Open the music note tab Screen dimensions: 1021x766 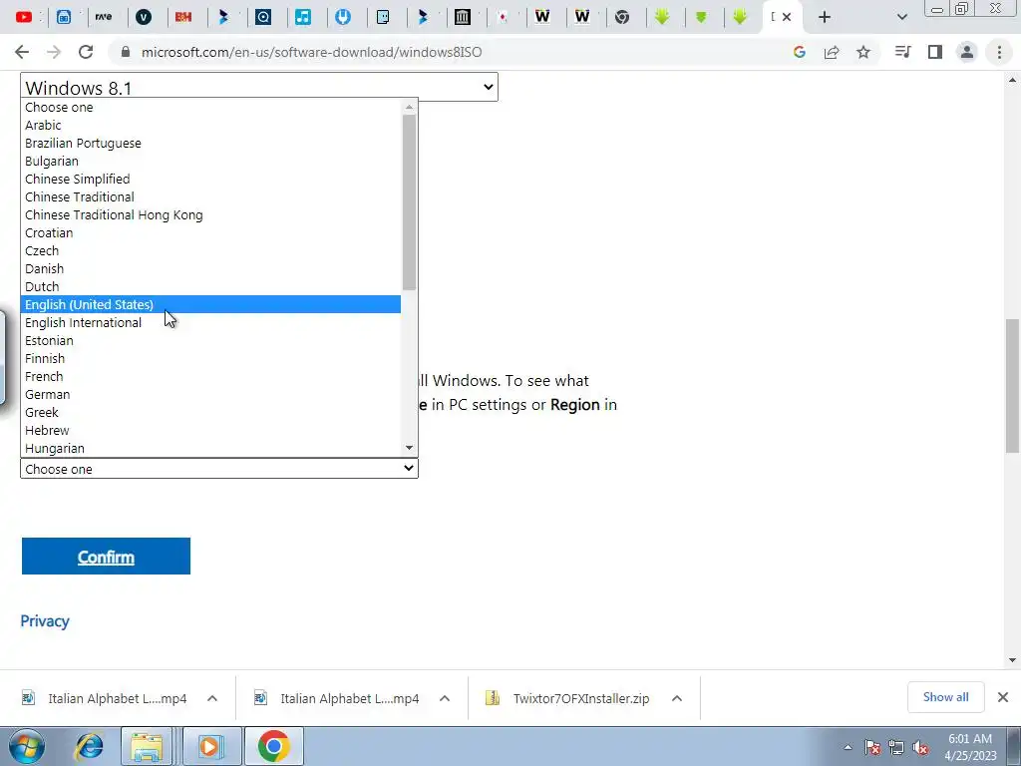point(303,17)
